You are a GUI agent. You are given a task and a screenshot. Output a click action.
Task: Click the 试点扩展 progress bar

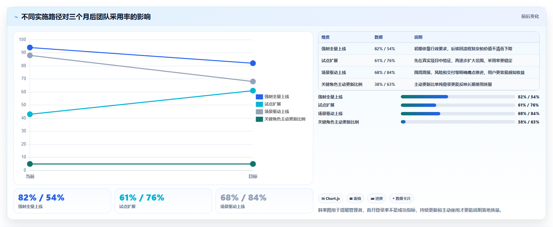[458, 105]
